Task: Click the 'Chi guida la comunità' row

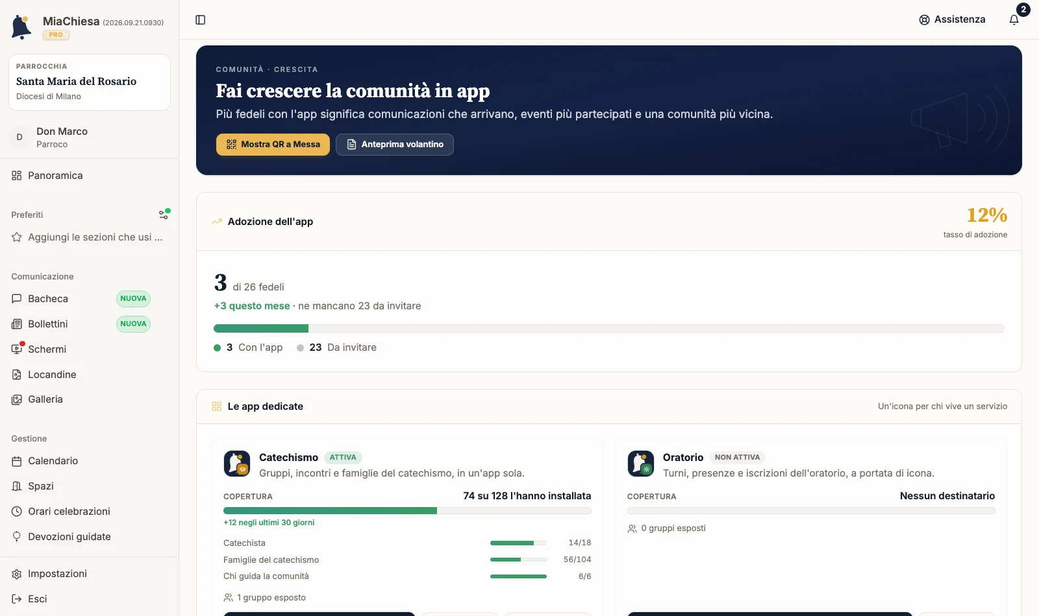Action: [407, 576]
